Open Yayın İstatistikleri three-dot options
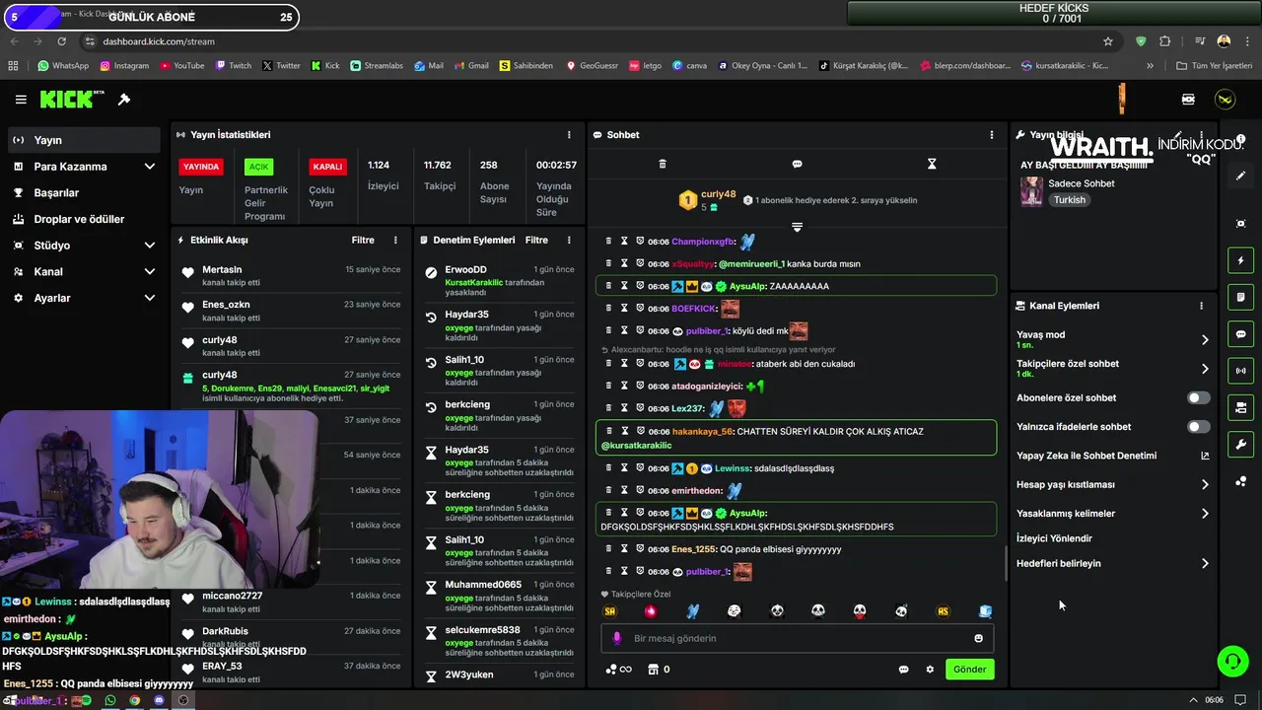Viewport: 1262px width, 710px height. click(x=569, y=134)
